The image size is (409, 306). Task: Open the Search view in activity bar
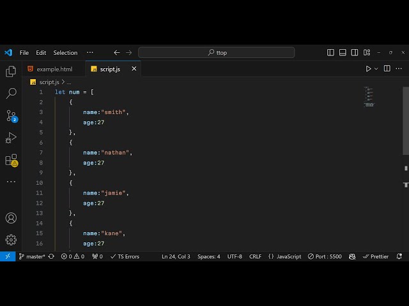[11, 94]
